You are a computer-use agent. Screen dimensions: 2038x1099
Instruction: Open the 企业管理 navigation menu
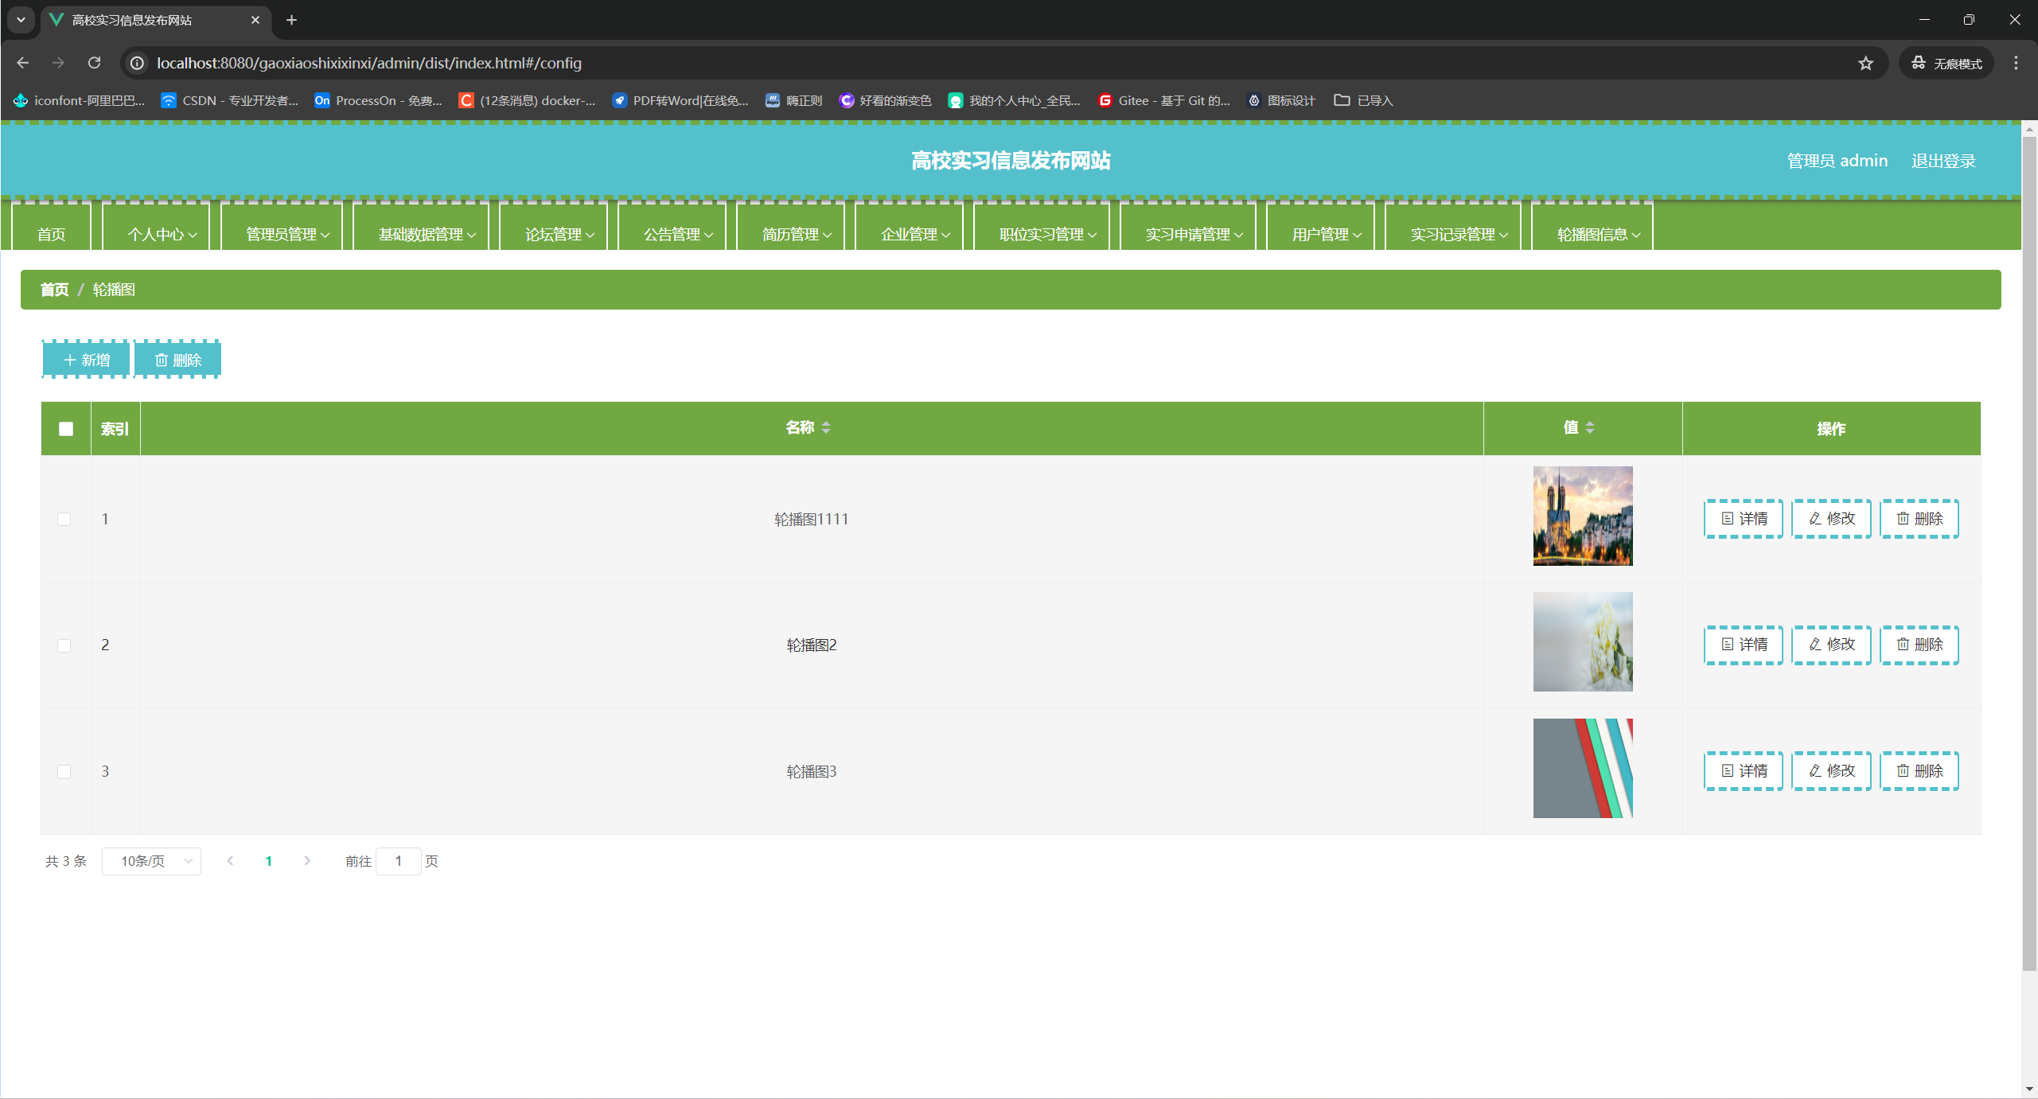pyautogui.click(x=915, y=234)
